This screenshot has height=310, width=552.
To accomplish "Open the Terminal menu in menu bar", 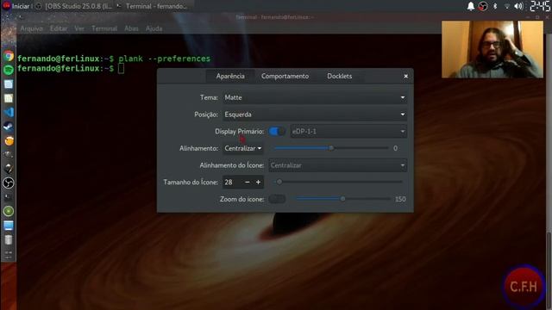I will coord(104,28).
